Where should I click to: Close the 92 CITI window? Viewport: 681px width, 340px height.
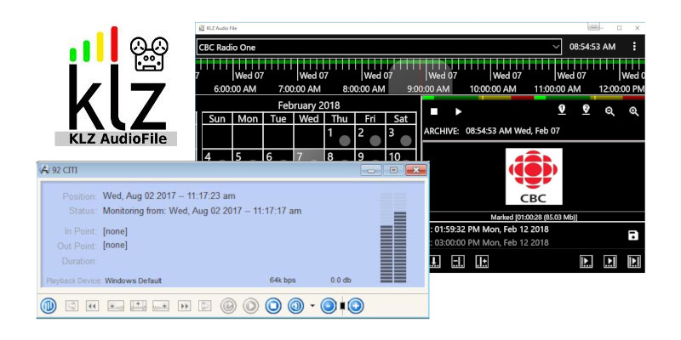416,170
